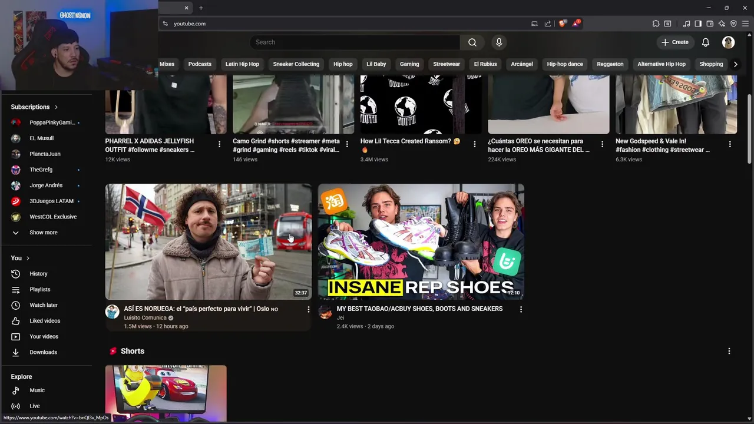Select the Reggaeton filter chip

click(610, 64)
